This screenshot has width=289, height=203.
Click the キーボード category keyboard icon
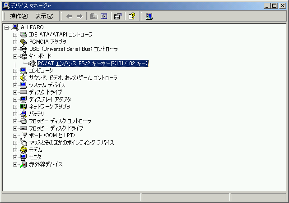(x=23, y=56)
